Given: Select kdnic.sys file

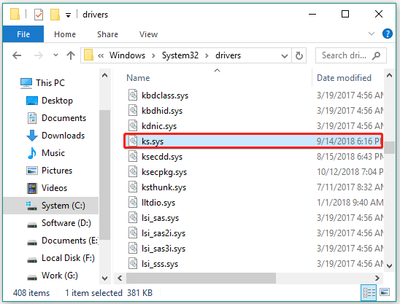Looking at the screenshot, I should pos(159,126).
